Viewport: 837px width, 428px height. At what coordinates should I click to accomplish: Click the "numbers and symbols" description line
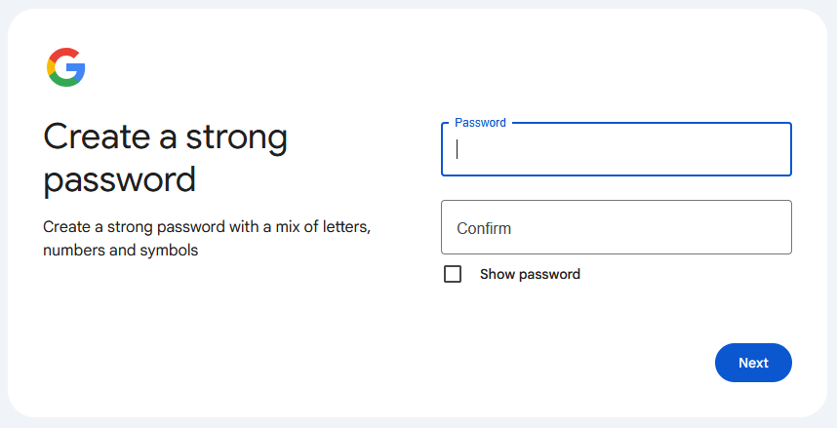(121, 251)
